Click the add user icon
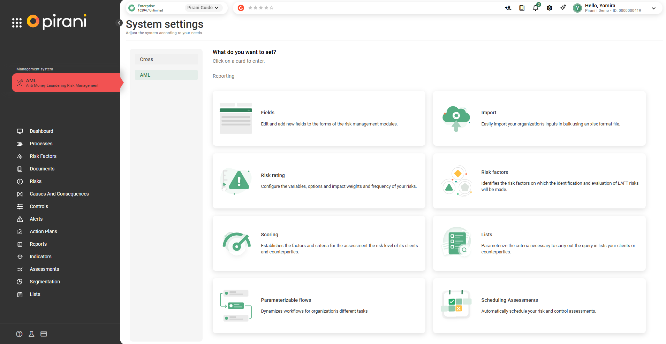 (508, 8)
